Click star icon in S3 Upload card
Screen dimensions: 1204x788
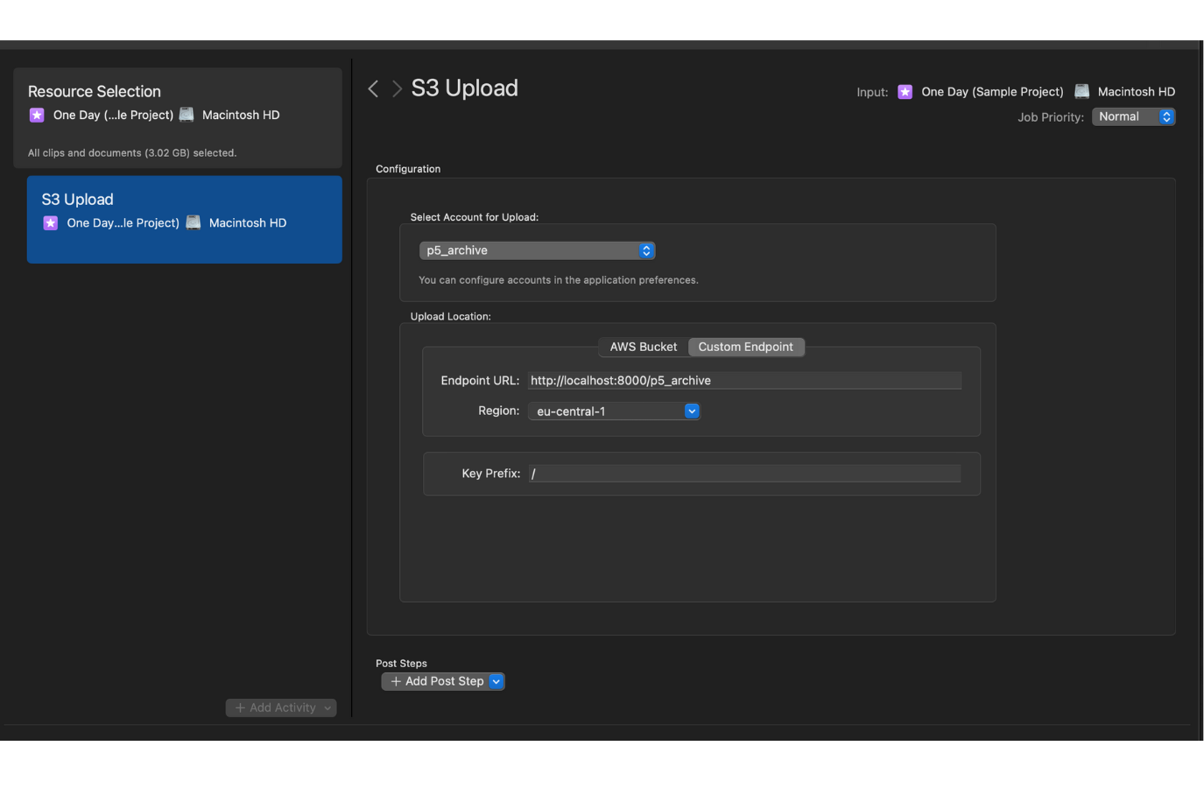point(51,223)
